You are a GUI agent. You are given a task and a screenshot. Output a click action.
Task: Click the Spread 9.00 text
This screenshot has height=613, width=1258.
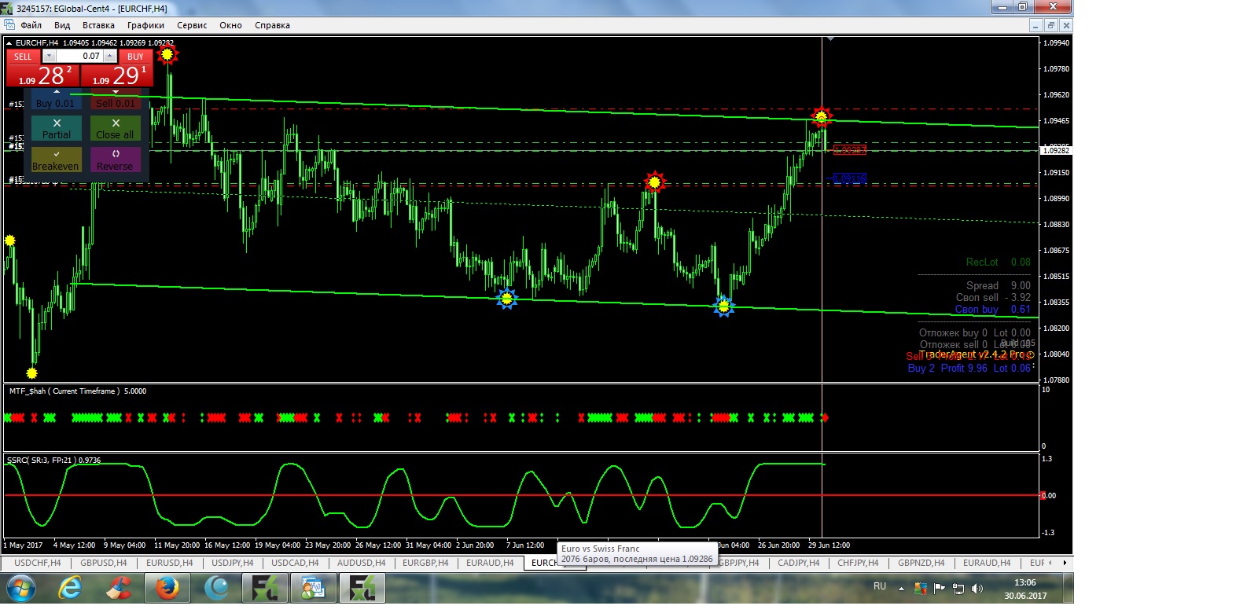[x=998, y=285]
